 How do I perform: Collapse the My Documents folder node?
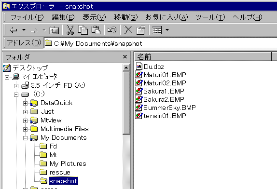pyautogui.click(x=25, y=138)
